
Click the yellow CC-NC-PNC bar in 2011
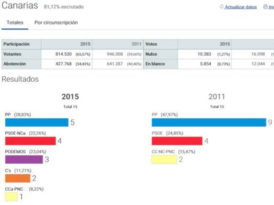(164, 160)
